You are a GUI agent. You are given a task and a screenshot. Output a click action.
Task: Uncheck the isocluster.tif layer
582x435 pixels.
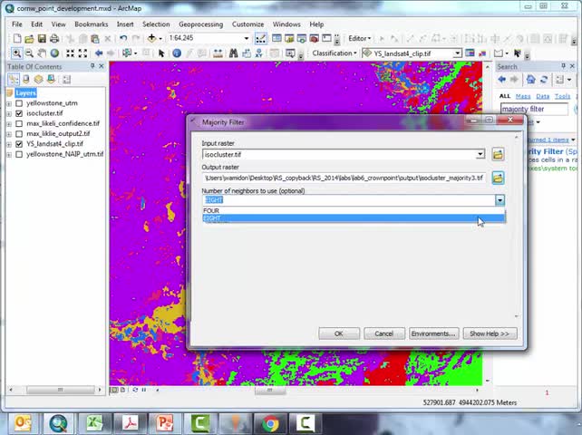[19, 113]
